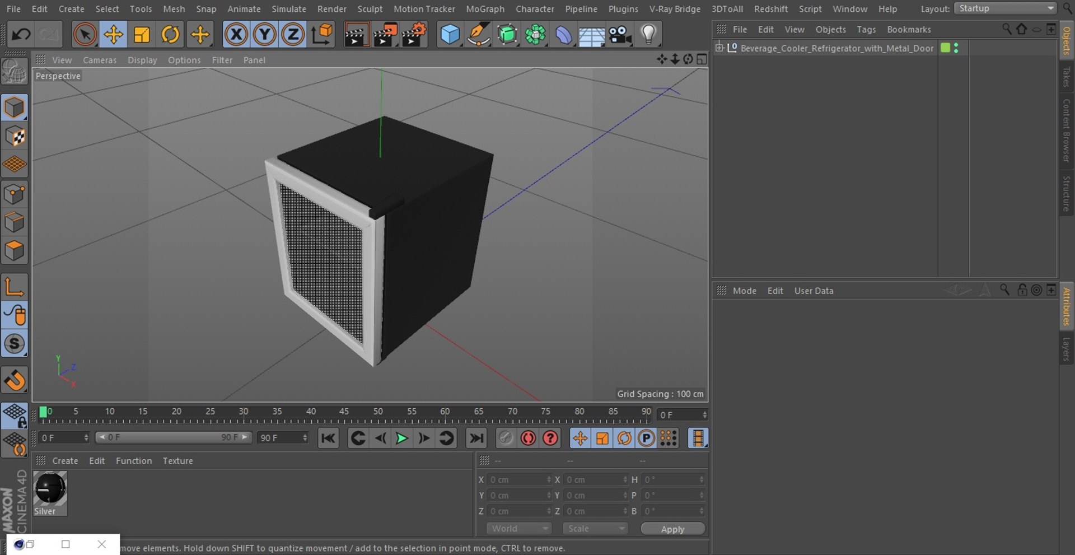Open Edit Render Settings icon
Viewport: 1075px width, 555px height.
coord(414,35)
